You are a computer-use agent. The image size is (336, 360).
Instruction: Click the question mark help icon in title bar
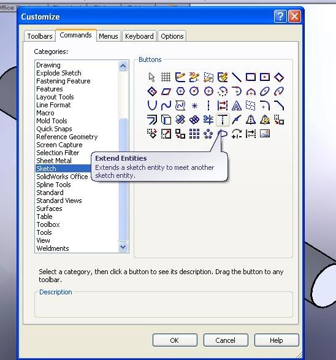[280, 17]
